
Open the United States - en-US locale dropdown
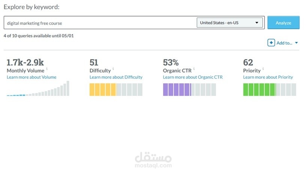[x=229, y=22]
